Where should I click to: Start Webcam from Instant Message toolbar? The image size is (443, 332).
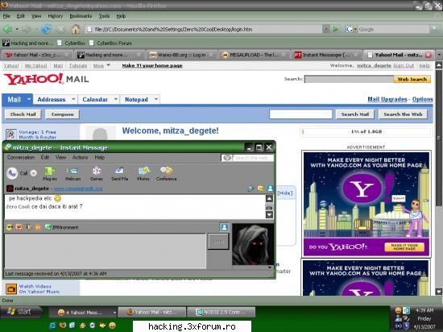coord(72,173)
